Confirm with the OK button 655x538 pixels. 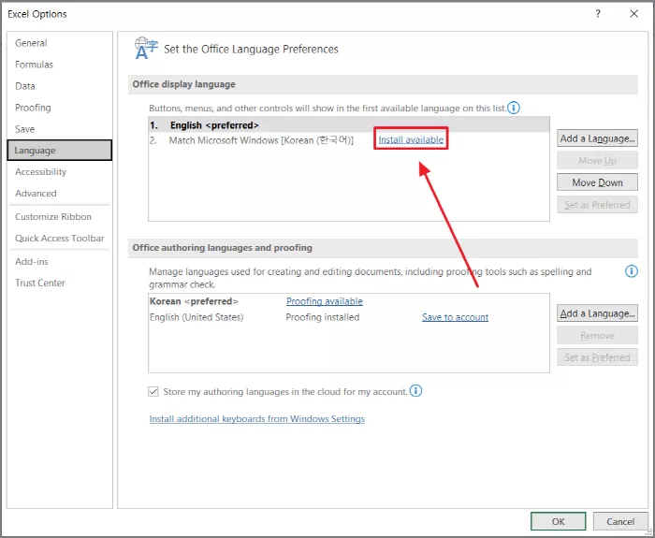point(558,521)
